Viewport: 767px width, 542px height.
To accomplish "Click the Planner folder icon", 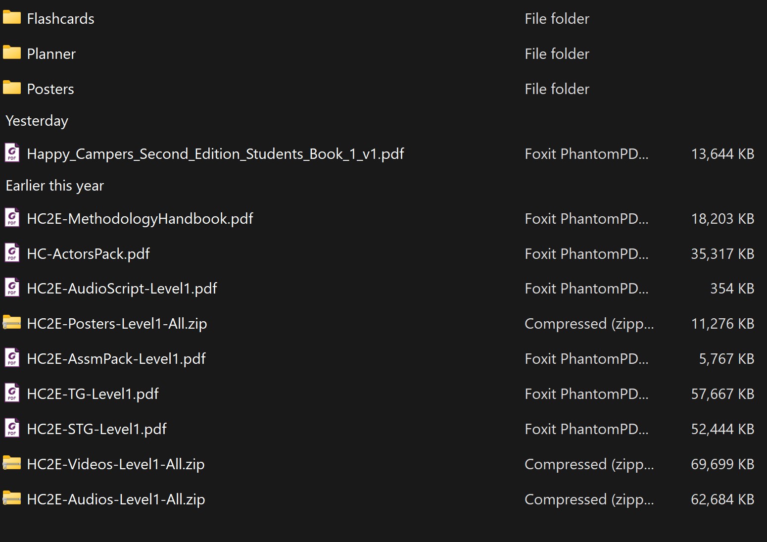I will tap(12, 53).
